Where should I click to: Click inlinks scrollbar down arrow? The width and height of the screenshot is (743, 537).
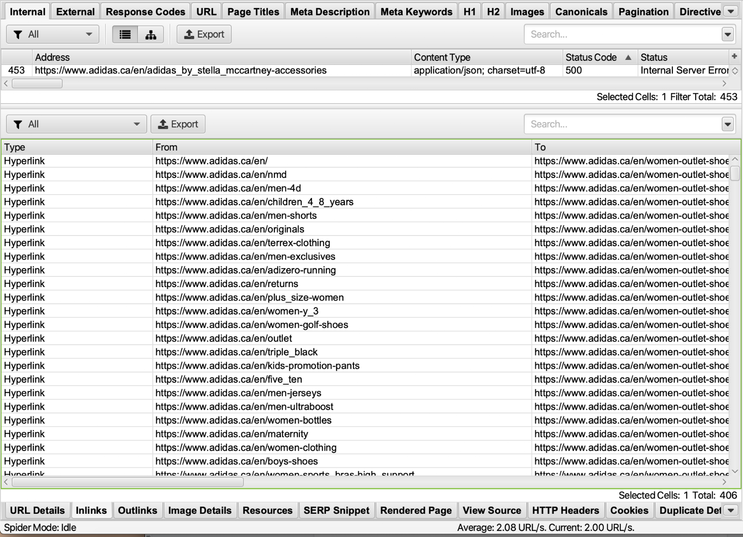(x=735, y=471)
